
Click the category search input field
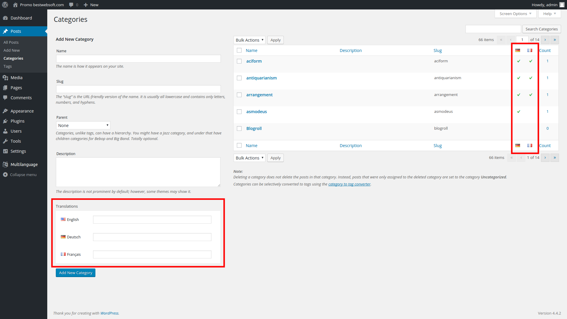493,29
